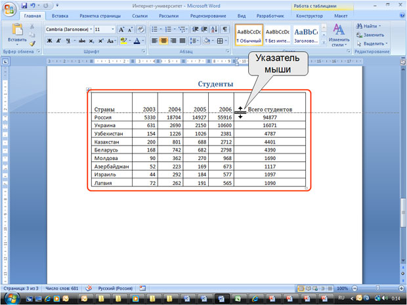Open the Изменить стили styles icon
This screenshot has height=305, width=407.
(x=339, y=33)
